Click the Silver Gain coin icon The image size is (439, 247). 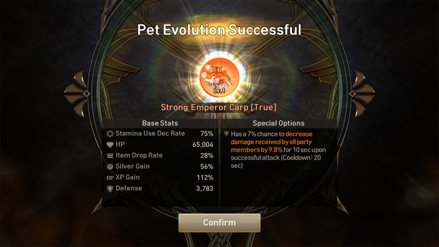click(110, 167)
